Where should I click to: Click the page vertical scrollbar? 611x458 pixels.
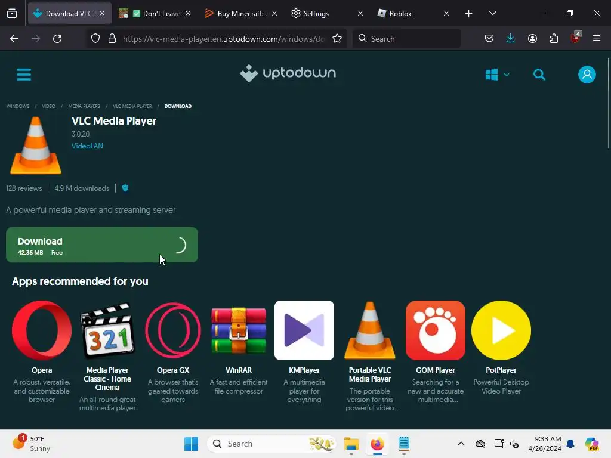point(608,103)
